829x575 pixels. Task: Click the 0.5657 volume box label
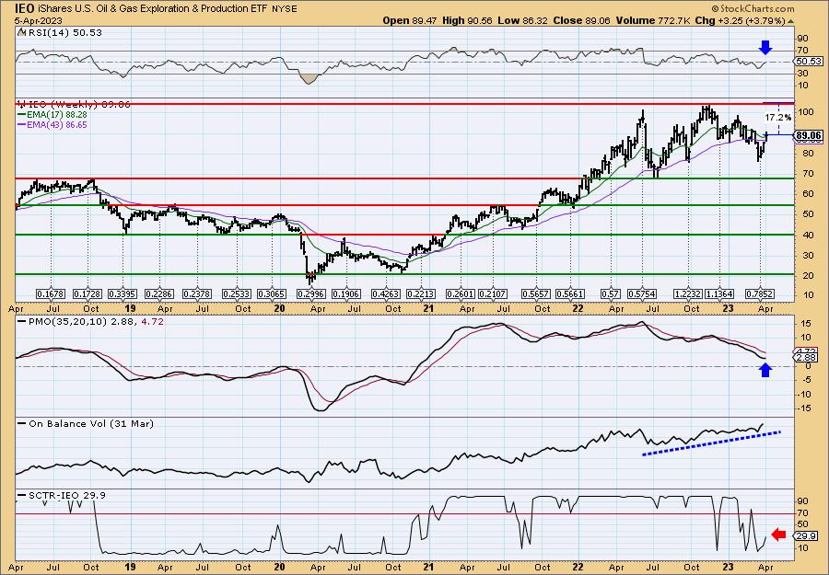click(x=535, y=293)
